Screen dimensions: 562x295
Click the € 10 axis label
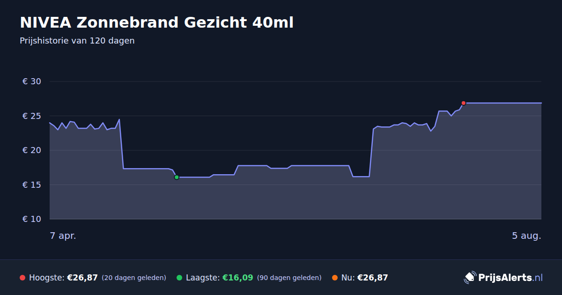(x=32, y=219)
